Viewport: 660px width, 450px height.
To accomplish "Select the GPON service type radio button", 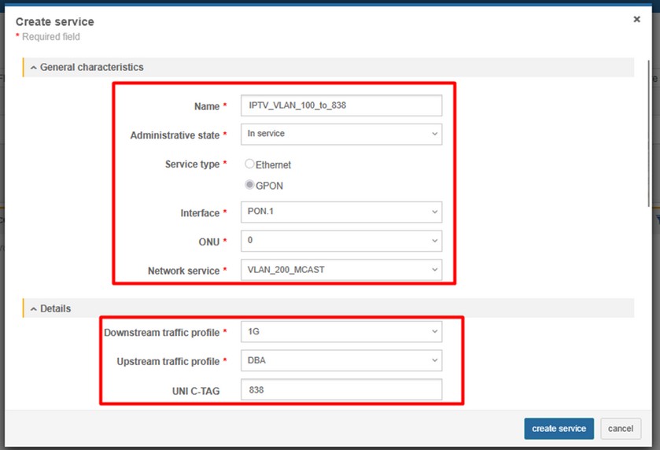I will [250, 186].
